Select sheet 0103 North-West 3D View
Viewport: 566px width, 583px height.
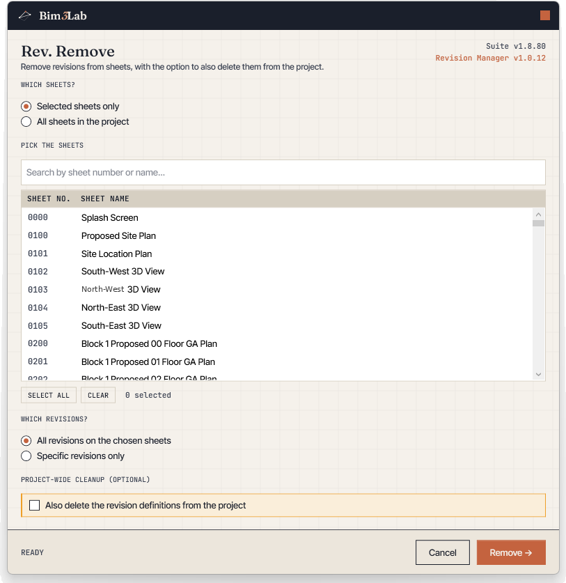click(x=277, y=289)
